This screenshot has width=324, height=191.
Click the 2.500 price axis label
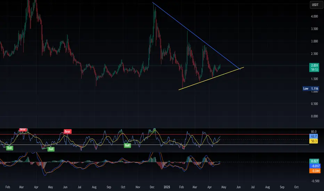(x=314, y=54)
